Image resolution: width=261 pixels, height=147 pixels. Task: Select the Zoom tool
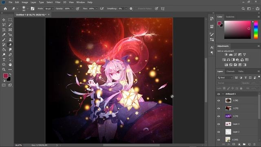(4, 69)
